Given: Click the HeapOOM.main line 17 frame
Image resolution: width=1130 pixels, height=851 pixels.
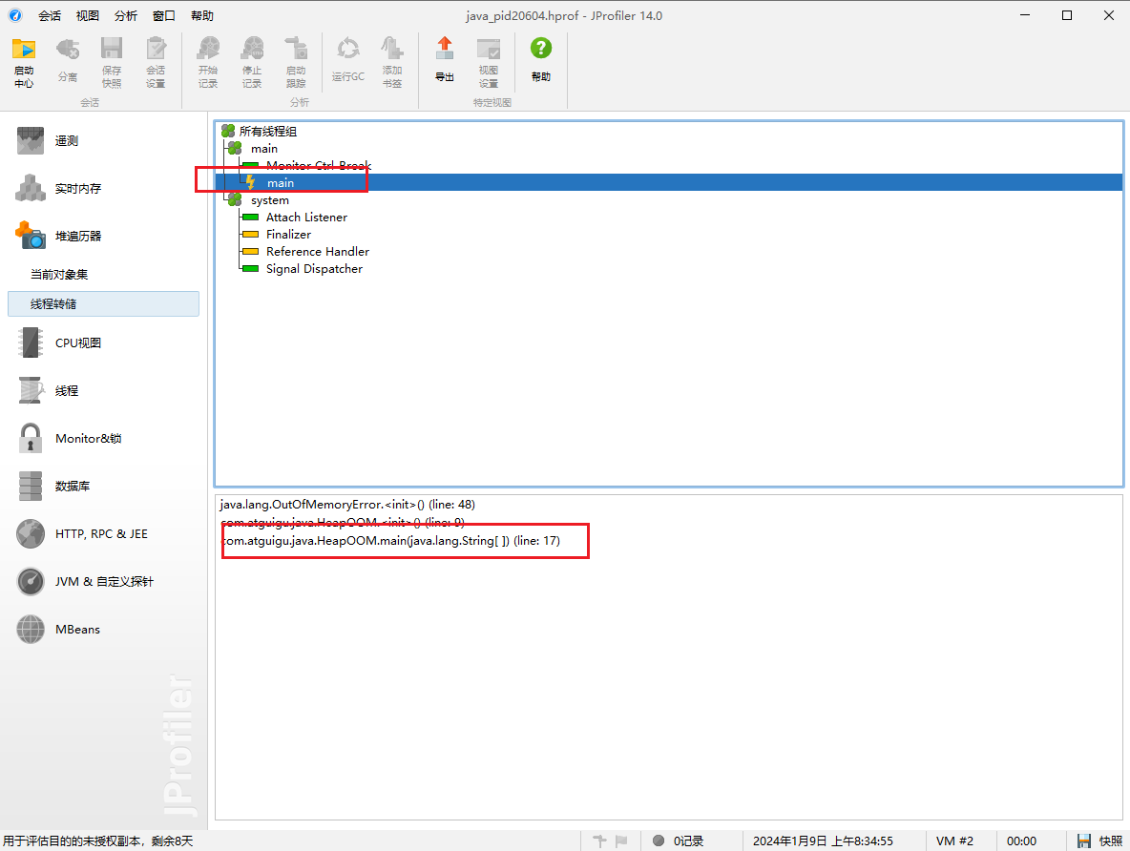Looking at the screenshot, I should (x=390, y=540).
